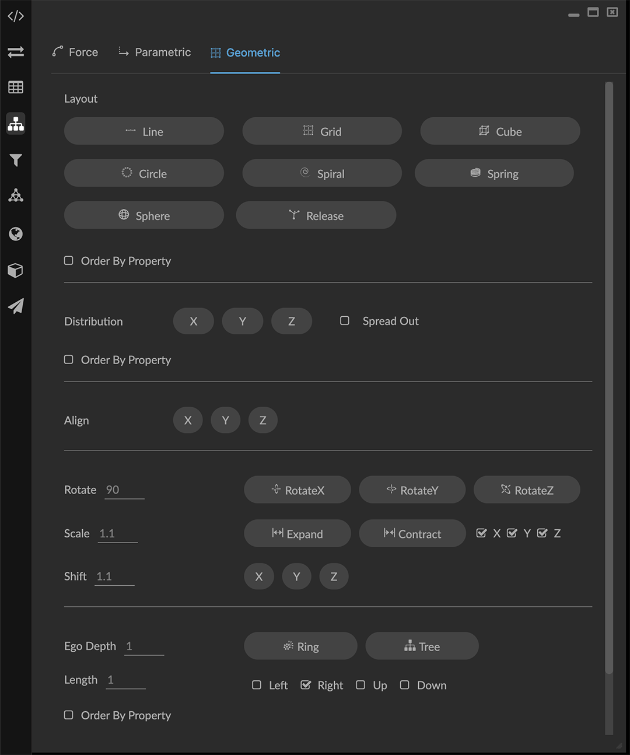Apply the Tree ego layout
630x755 pixels.
pos(422,646)
